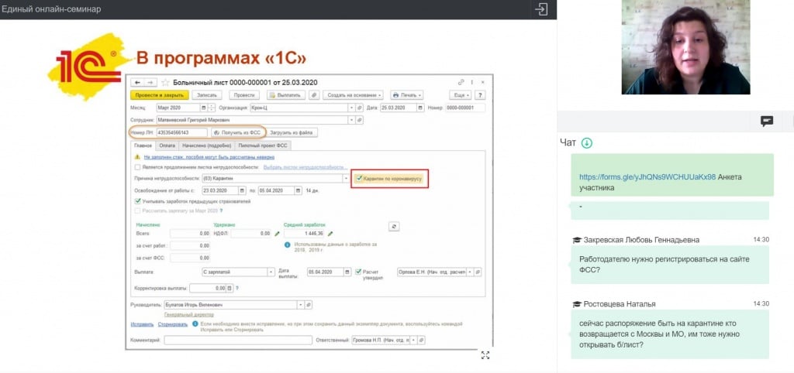The width and height of the screenshot is (794, 373).
Task: Click the webinar exit icon in top bar
Action: pyautogui.click(x=541, y=9)
